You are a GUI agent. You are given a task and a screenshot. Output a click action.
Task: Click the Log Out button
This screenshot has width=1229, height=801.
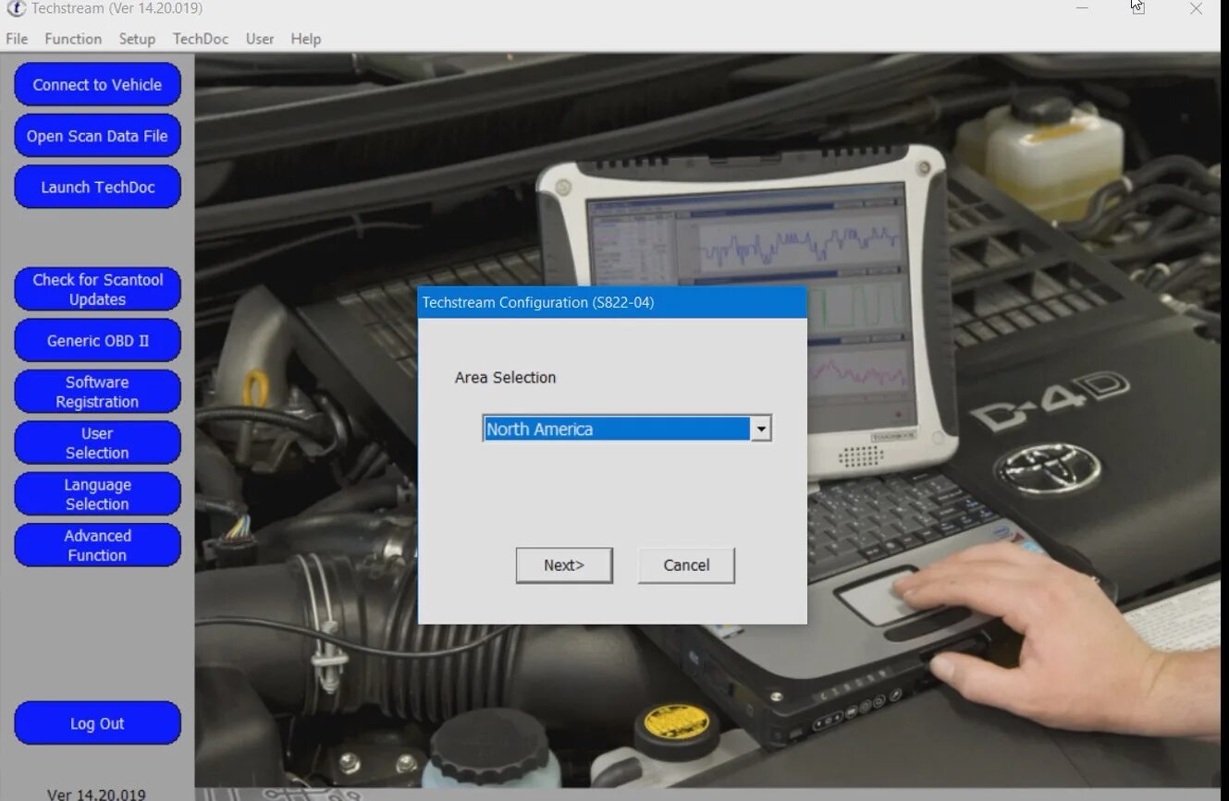[x=97, y=723]
